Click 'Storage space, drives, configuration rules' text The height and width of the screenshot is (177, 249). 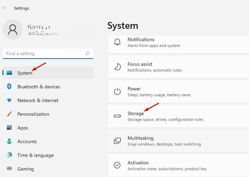click(x=166, y=120)
